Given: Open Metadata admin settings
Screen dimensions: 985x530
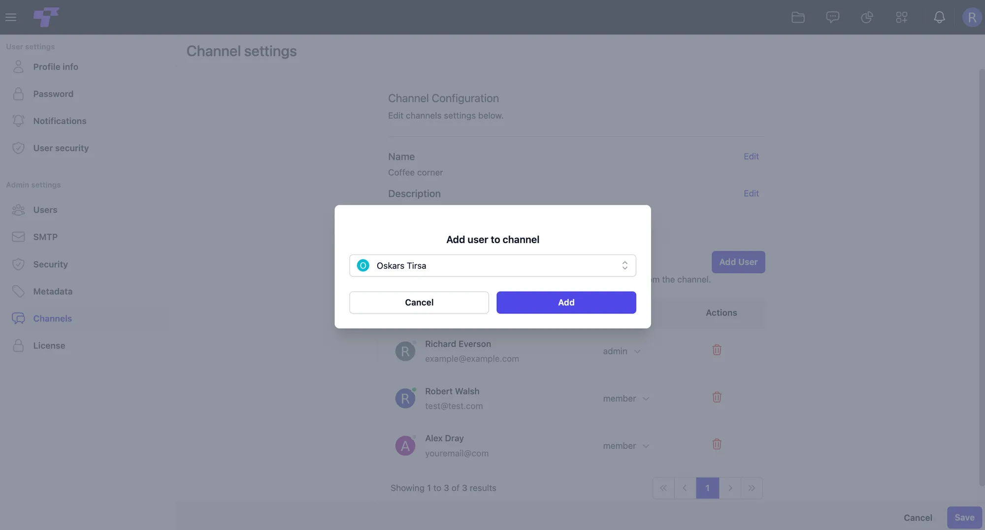Looking at the screenshot, I should pos(53,291).
